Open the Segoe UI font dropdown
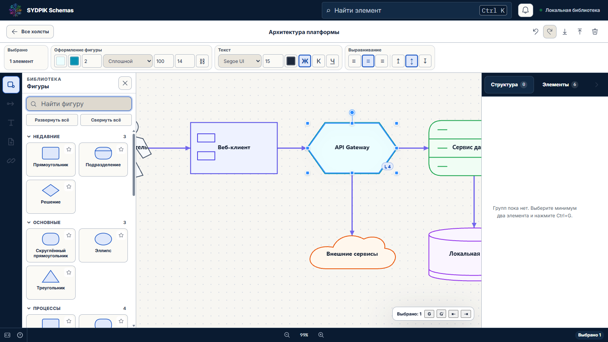The height and width of the screenshot is (342, 608). pyautogui.click(x=240, y=61)
